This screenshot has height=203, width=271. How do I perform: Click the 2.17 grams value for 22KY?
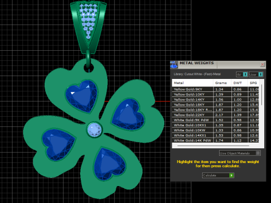tap(219, 114)
